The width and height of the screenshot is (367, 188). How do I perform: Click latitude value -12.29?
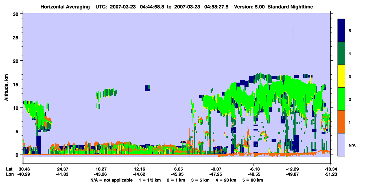pos(292,169)
